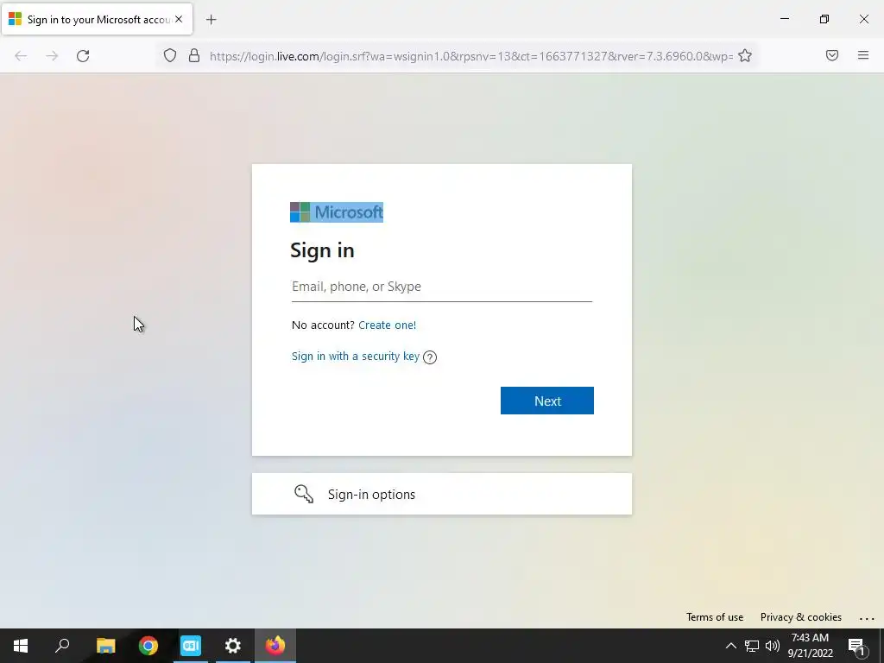Click the Firefox taskbar icon
Screen dimensions: 884x663
pyautogui.click(x=275, y=646)
